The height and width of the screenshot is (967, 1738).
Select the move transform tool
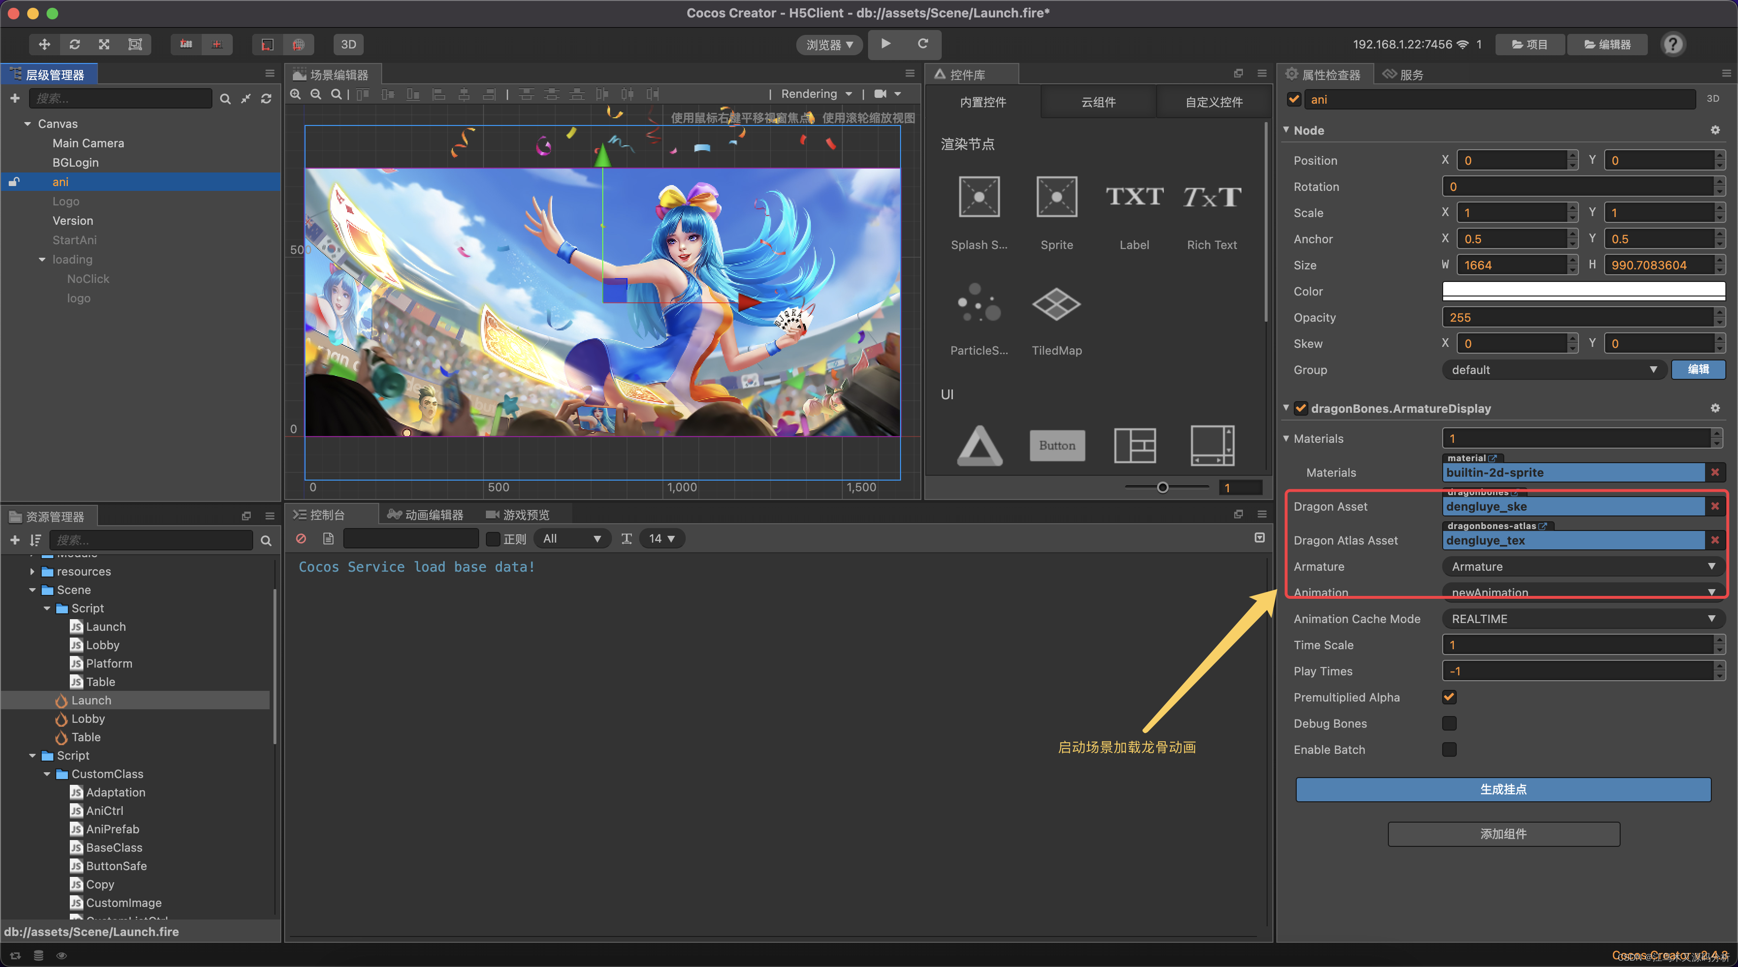pyautogui.click(x=45, y=45)
